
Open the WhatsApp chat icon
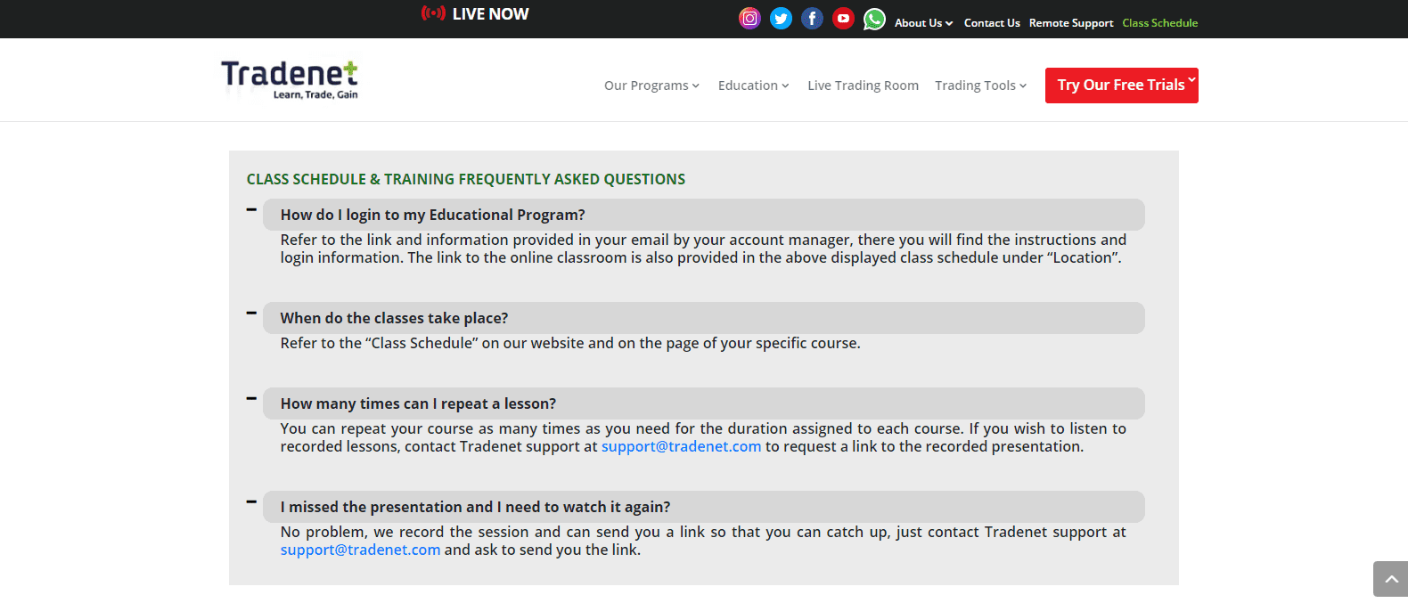[x=874, y=19]
